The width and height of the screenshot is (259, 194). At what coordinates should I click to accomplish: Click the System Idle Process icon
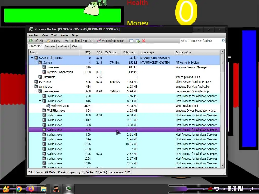tap(36, 58)
